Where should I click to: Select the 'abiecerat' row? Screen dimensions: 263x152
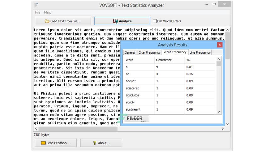pyautogui.click(x=169, y=88)
